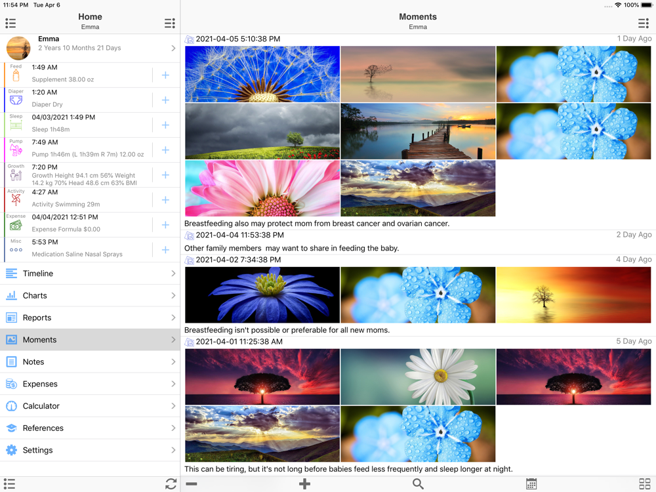This screenshot has width=656, height=492.
Task: Add a new Misc entry with plus
Action: (x=166, y=250)
